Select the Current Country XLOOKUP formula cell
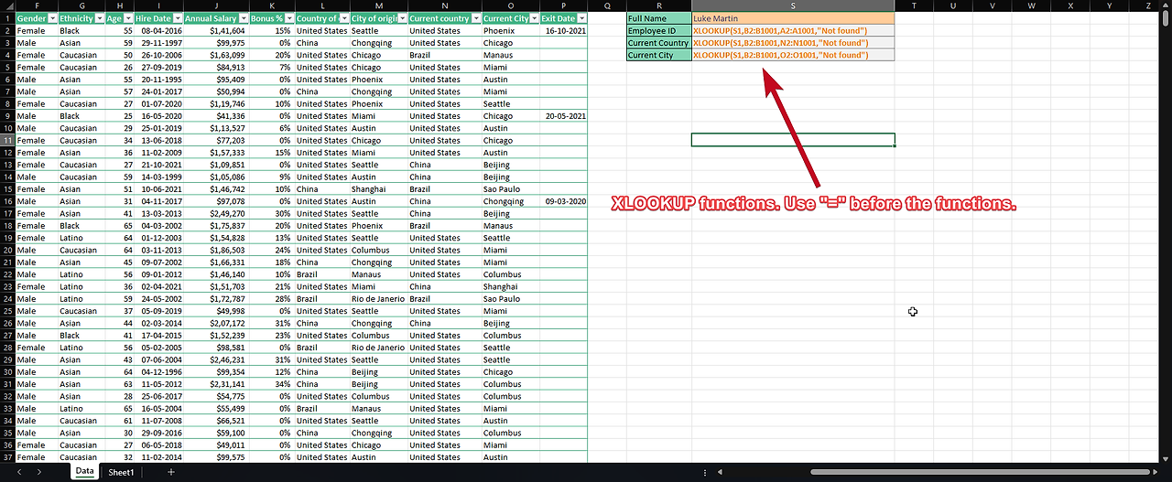The height and width of the screenshot is (482, 1172). (793, 43)
